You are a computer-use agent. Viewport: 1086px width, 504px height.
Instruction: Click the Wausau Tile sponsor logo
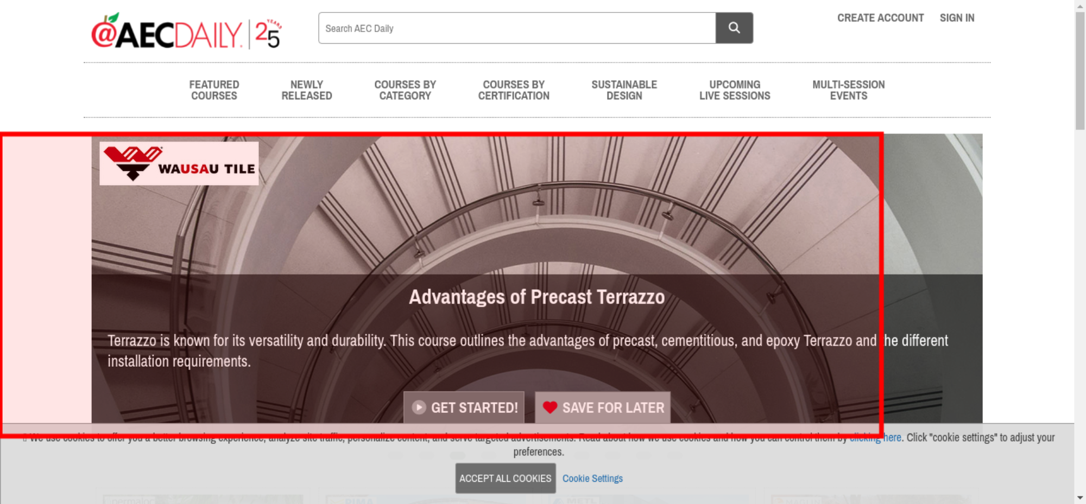click(179, 163)
